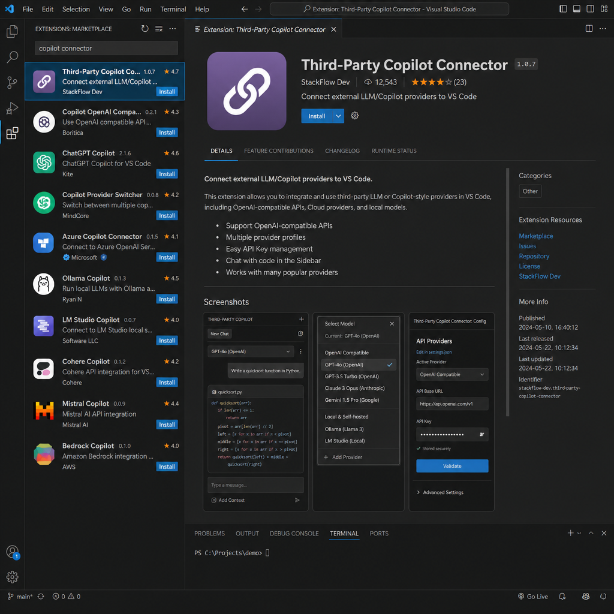Viewport: 614px width, 614px height.
Task: Open the Copilot status icon
Action: [586, 597]
